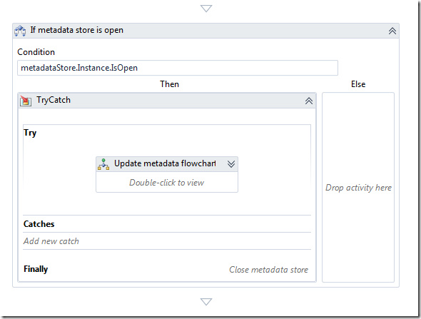Select the Update metadata flowchart title
This screenshot has width=421, height=319.
165,163
